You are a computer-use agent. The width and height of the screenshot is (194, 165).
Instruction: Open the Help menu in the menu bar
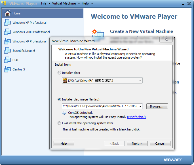pyautogui.click(x=87, y=3)
